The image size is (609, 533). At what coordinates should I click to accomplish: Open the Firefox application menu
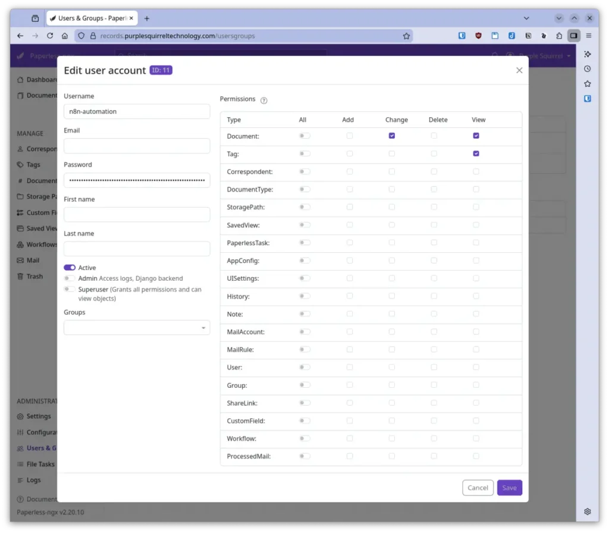588,35
